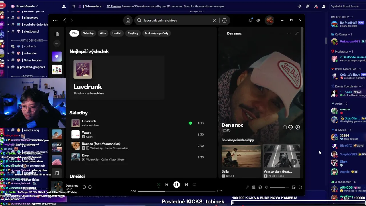Viewport: 366px width, 206px height.
Task: Share Den a noc track
Action: (x=285, y=127)
